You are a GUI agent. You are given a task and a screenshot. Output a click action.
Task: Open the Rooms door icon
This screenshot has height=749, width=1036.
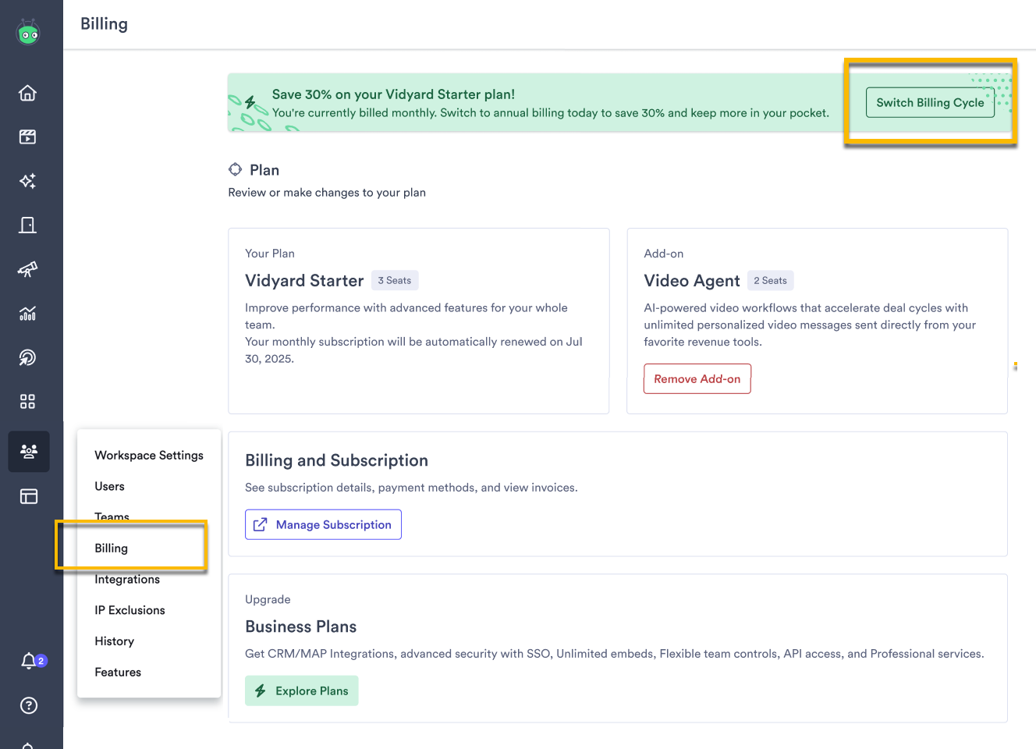tap(27, 225)
